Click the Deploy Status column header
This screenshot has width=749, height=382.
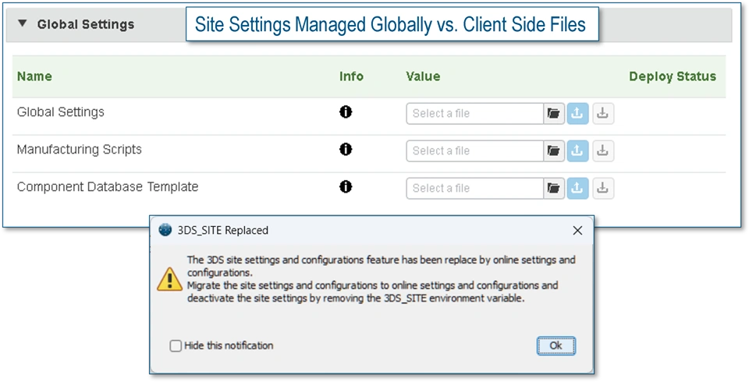(x=672, y=76)
